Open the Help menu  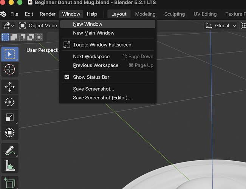[x=92, y=14]
